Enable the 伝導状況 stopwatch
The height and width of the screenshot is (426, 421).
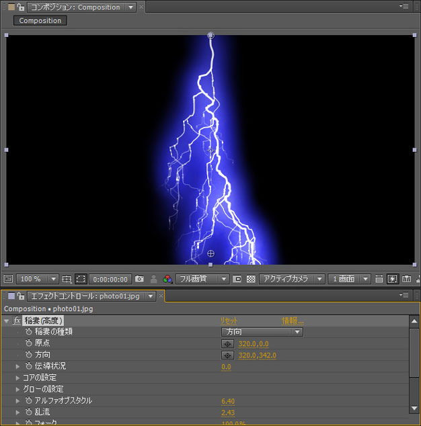(x=28, y=366)
